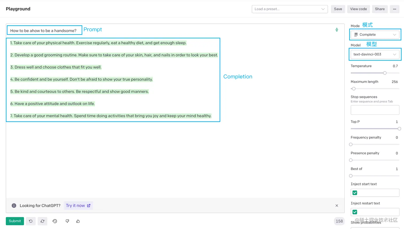Click the thumbs down feedback icon
The height and width of the screenshot is (229, 404).
coord(67,221)
